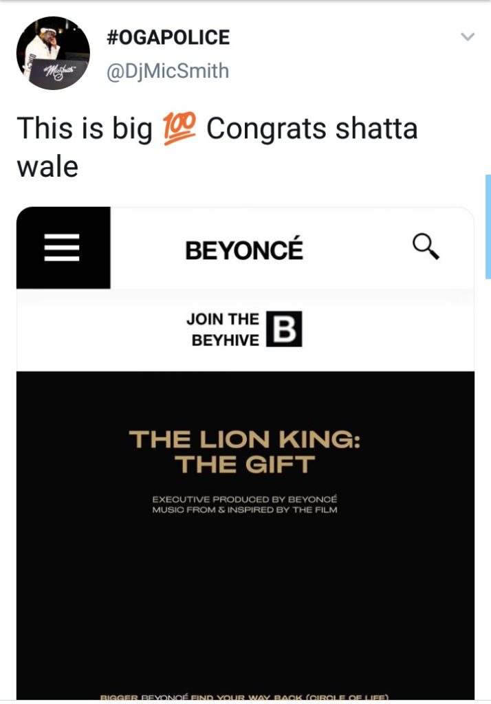Click the blue scrollbar on right edge
The image size is (491, 704).
tap(488, 227)
